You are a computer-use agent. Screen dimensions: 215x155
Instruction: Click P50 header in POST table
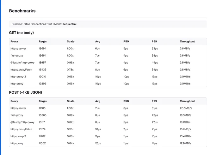tap(126, 101)
